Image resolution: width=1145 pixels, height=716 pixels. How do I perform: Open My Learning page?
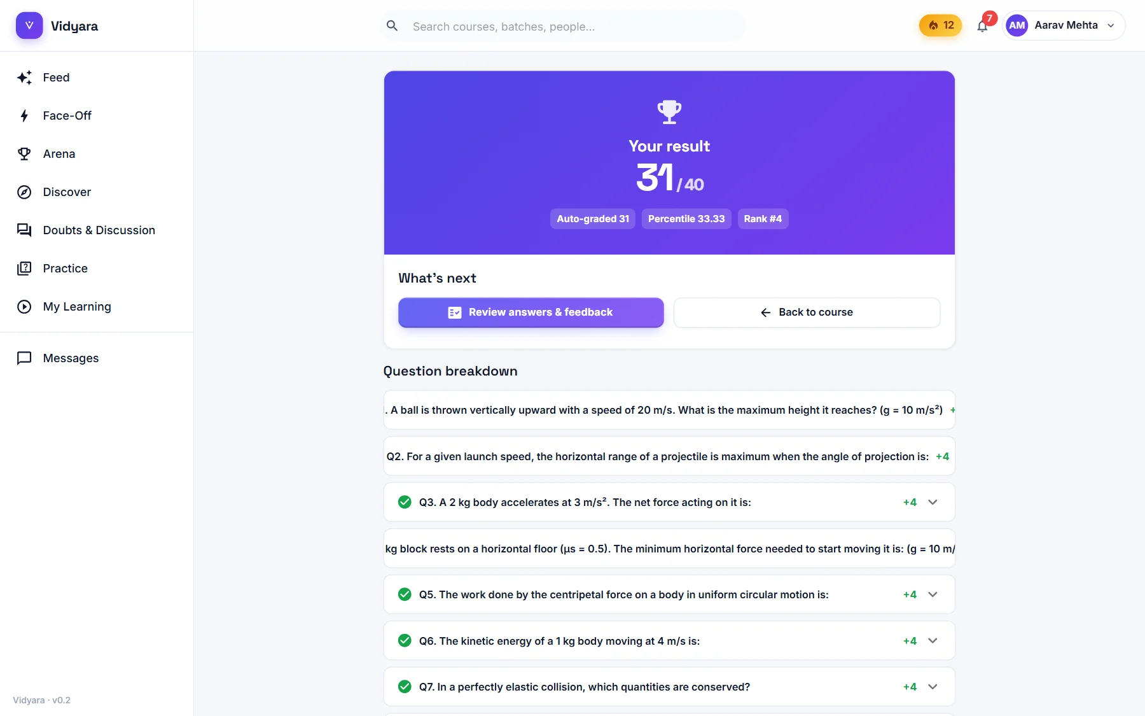point(97,307)
